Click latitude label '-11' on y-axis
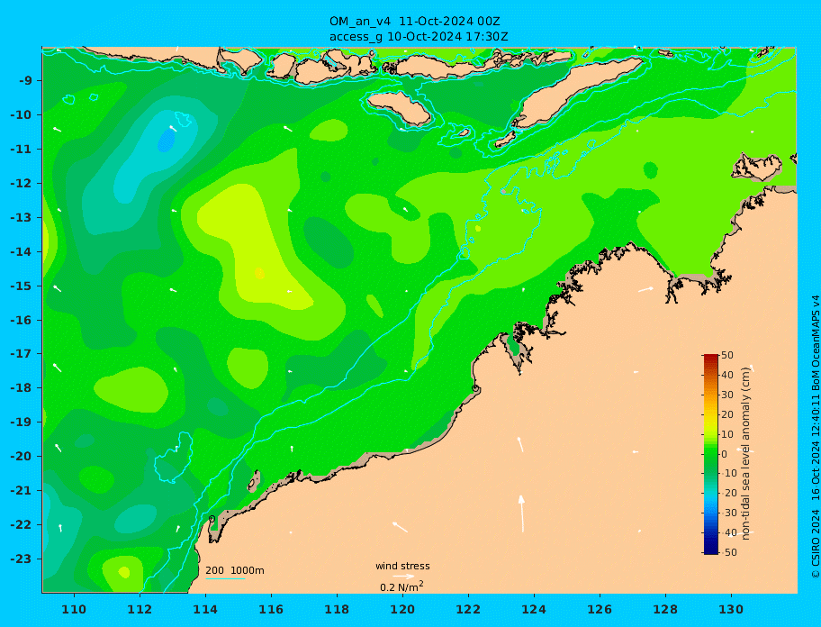The image size is (821, 627). 21,150
